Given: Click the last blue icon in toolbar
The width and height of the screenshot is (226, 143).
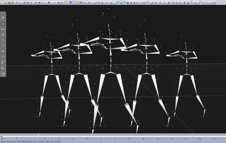Looking at the screenshot, I should 214,2.
